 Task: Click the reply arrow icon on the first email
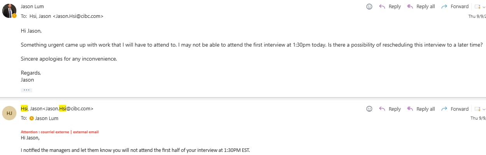[382, 7]
